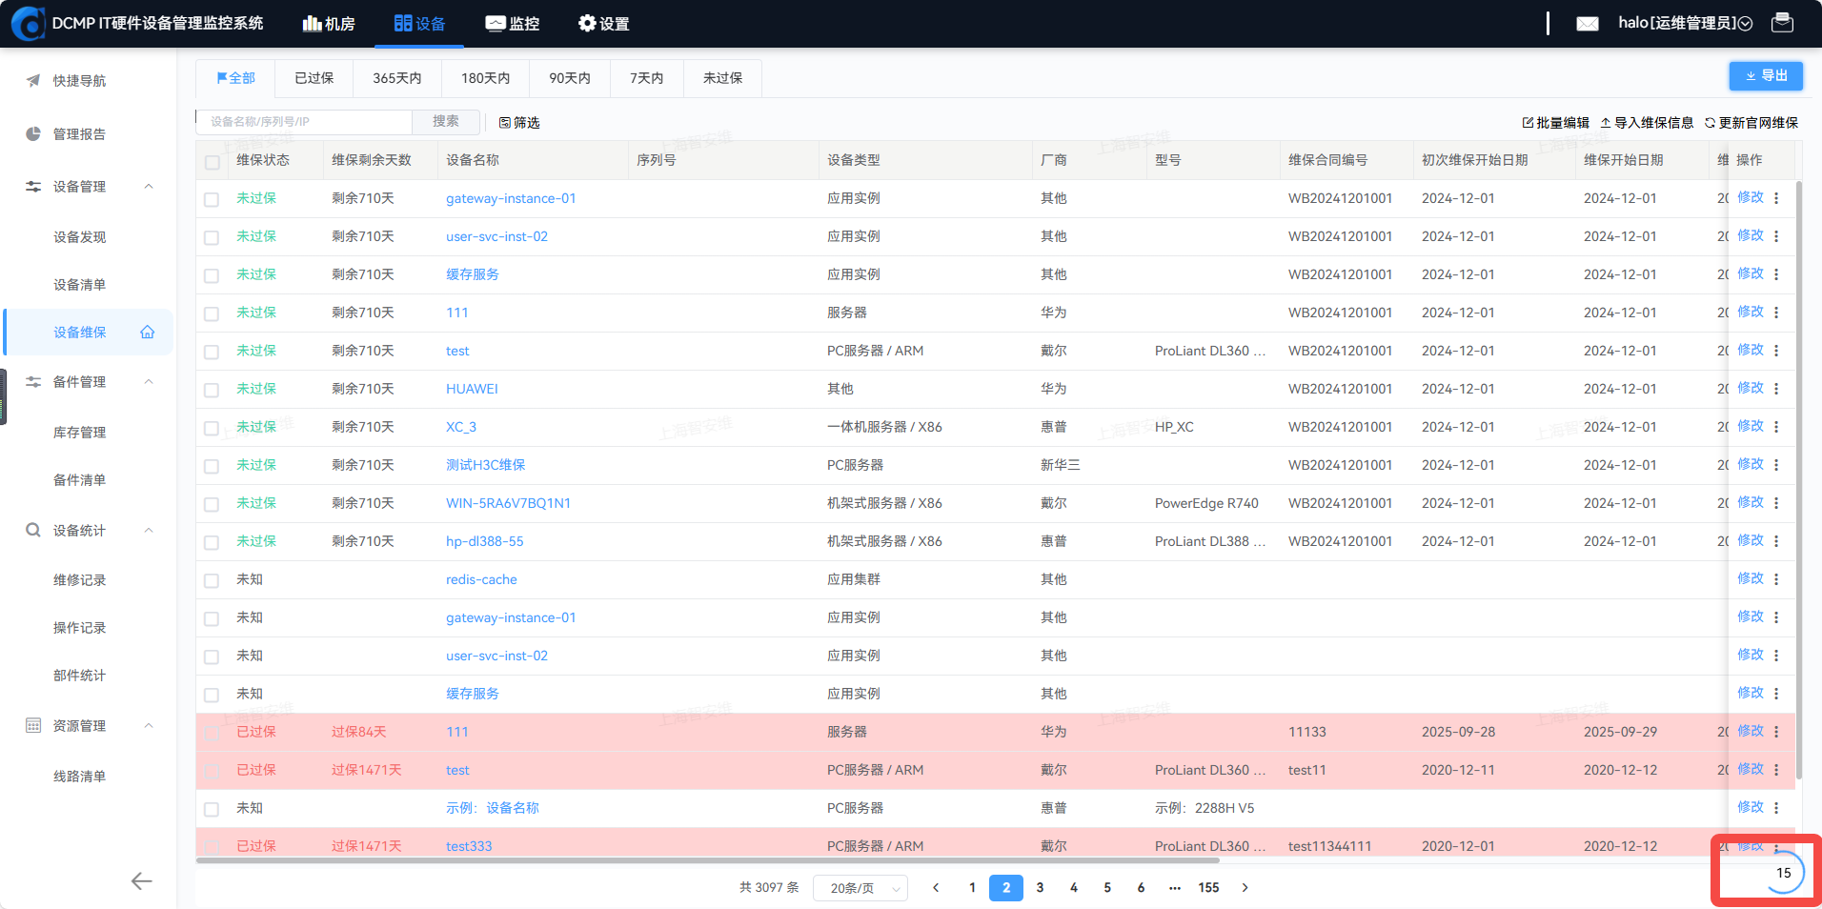
Task: Collapse the 备件管理 sidebar group
Action: [149, 382]
